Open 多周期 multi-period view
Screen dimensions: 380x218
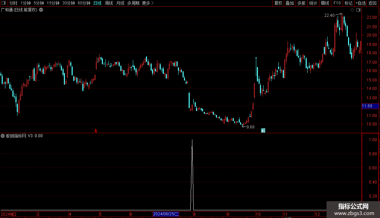133,3
